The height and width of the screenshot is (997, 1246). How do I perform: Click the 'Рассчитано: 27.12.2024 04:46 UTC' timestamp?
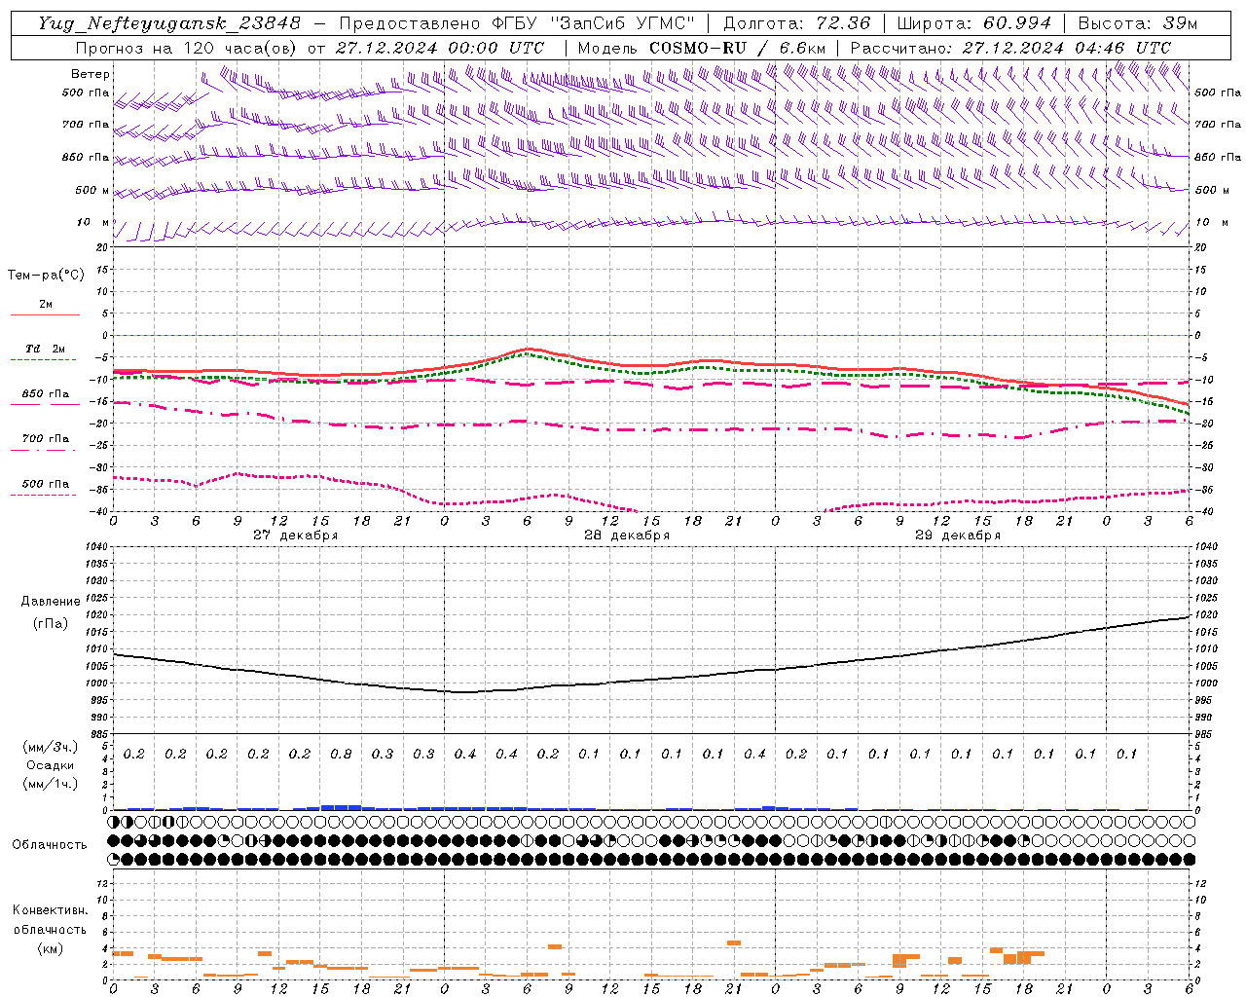(x=1010, y=48)
